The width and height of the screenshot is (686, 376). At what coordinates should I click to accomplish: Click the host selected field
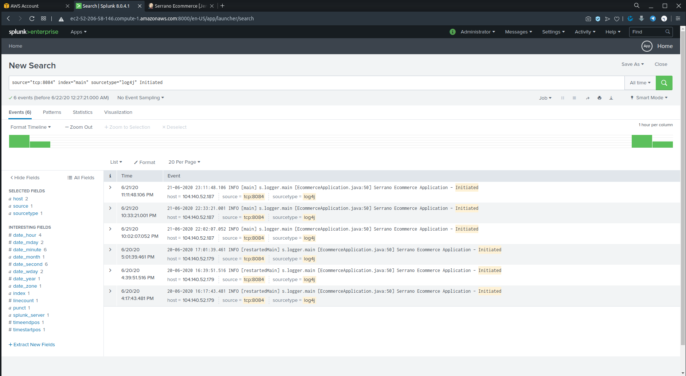[x=18, y=199]
